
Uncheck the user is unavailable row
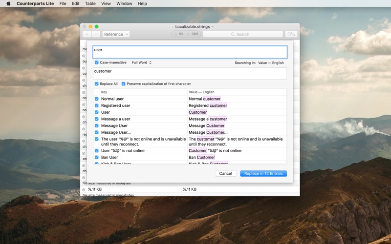[x=96, y=139]
